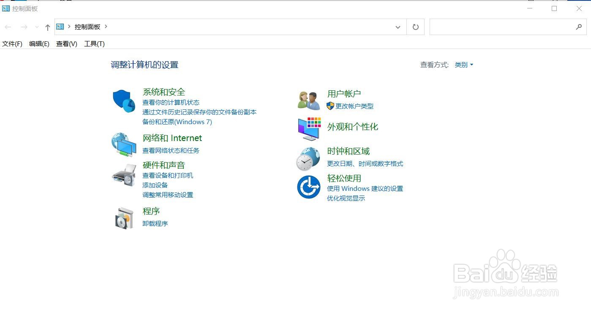The image size is (591, 312).
Task: Click 使用 Windows 建议的设置 link
Action: click(365, 189)
